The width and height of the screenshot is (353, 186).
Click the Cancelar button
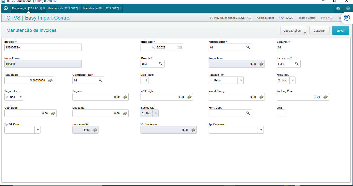pyautogui.click(x=319, y=31)
